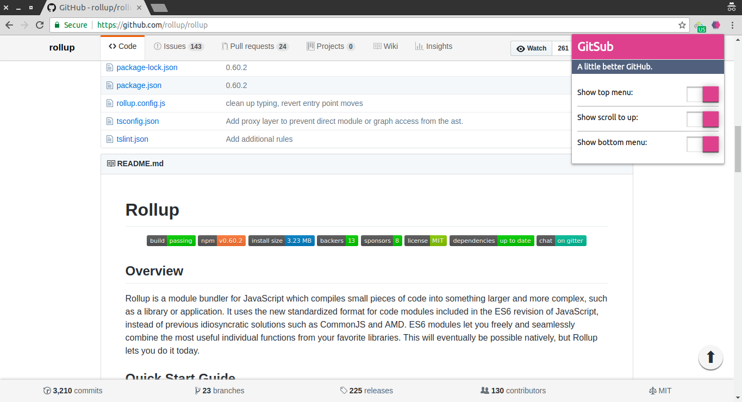Click the README.md header label
Viewport: 742px width, 402px height.
pyautogui.click(x=140, y=164)
